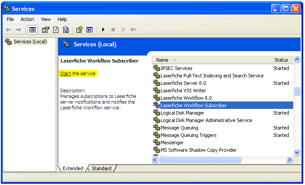Click the Stop Service toolbar button
This screenshot has height=185, width=305.
(x=113, y=30)
